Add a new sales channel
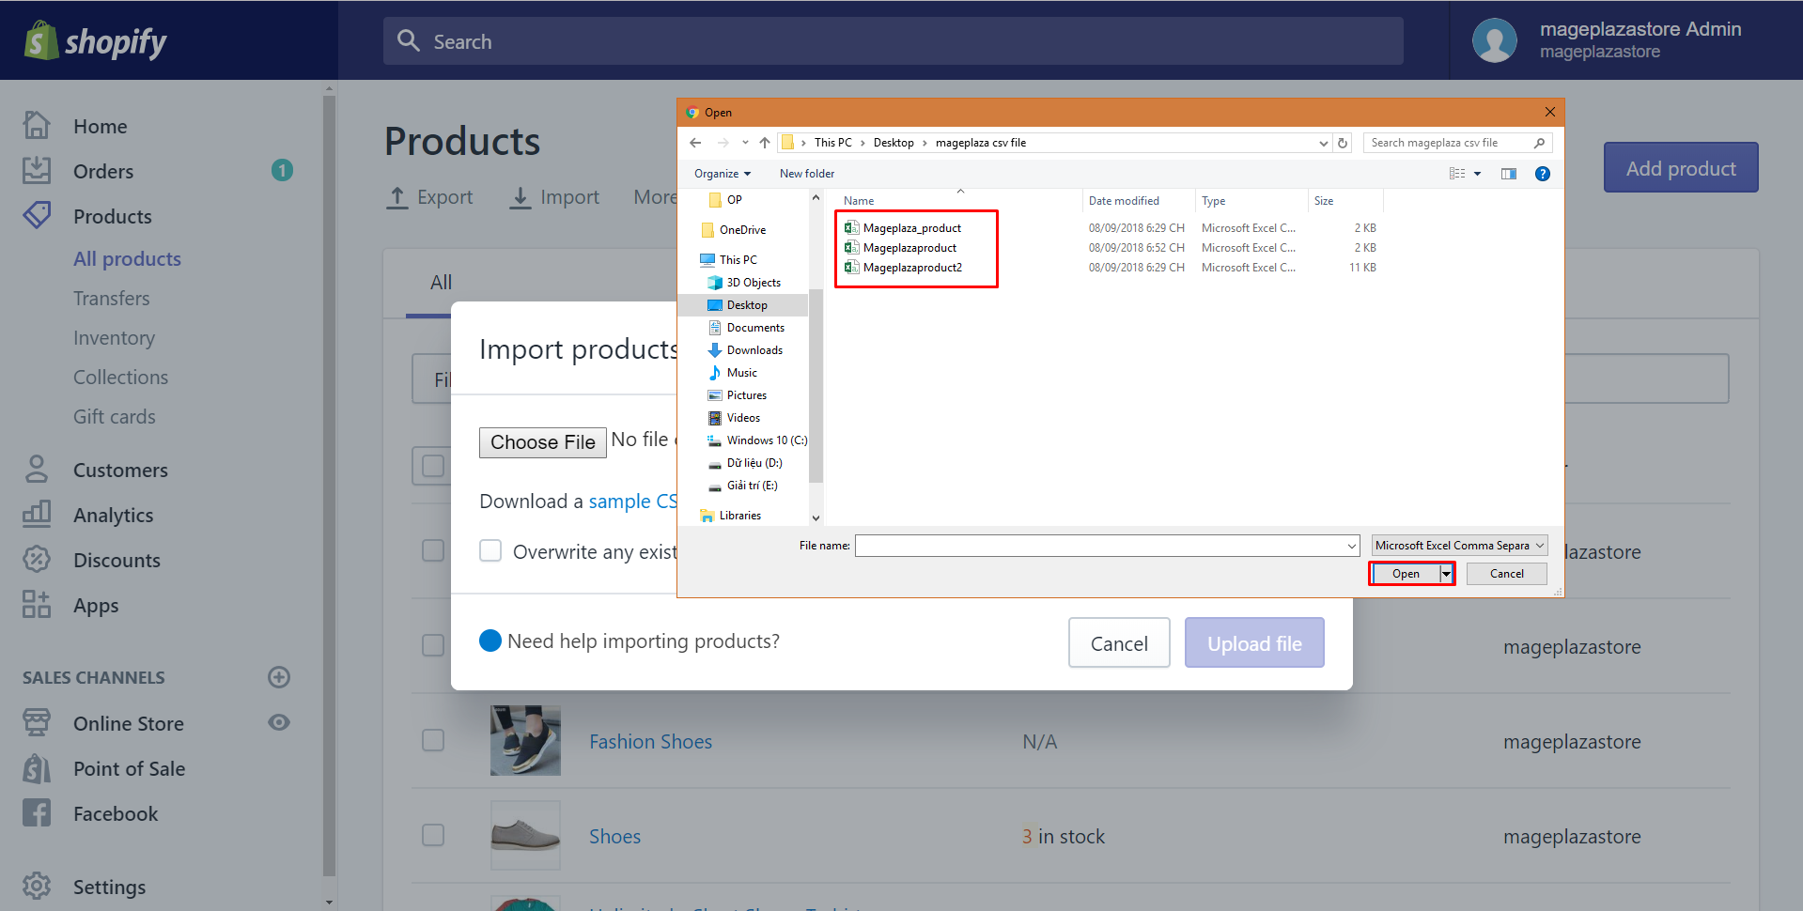The width and height of the screenshot is (1803, 911). 279,677
